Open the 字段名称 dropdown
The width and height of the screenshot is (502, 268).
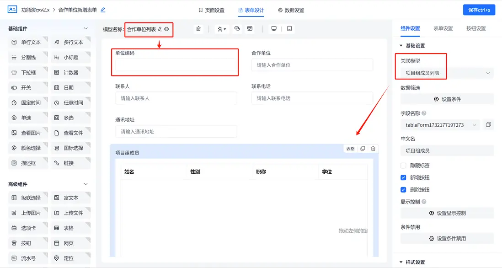(440, 125)
